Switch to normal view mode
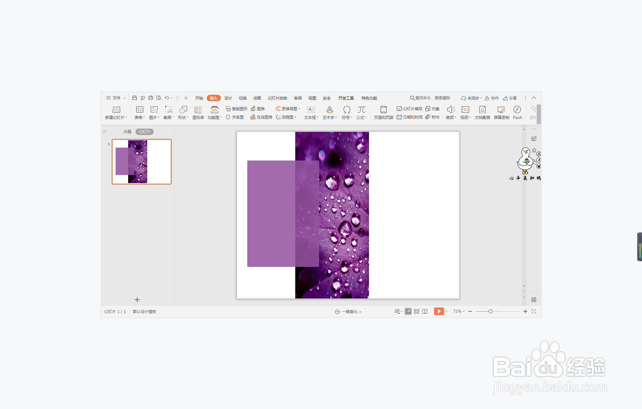 408,311
